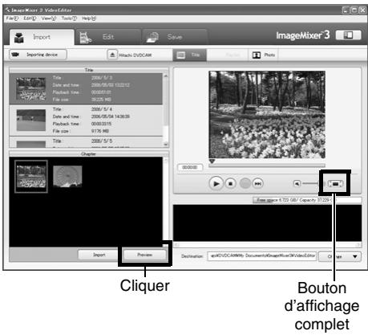The image size is (368, 335).
Task: Click the Preview button
Action: pyautogui.click(x=145, y=255)
